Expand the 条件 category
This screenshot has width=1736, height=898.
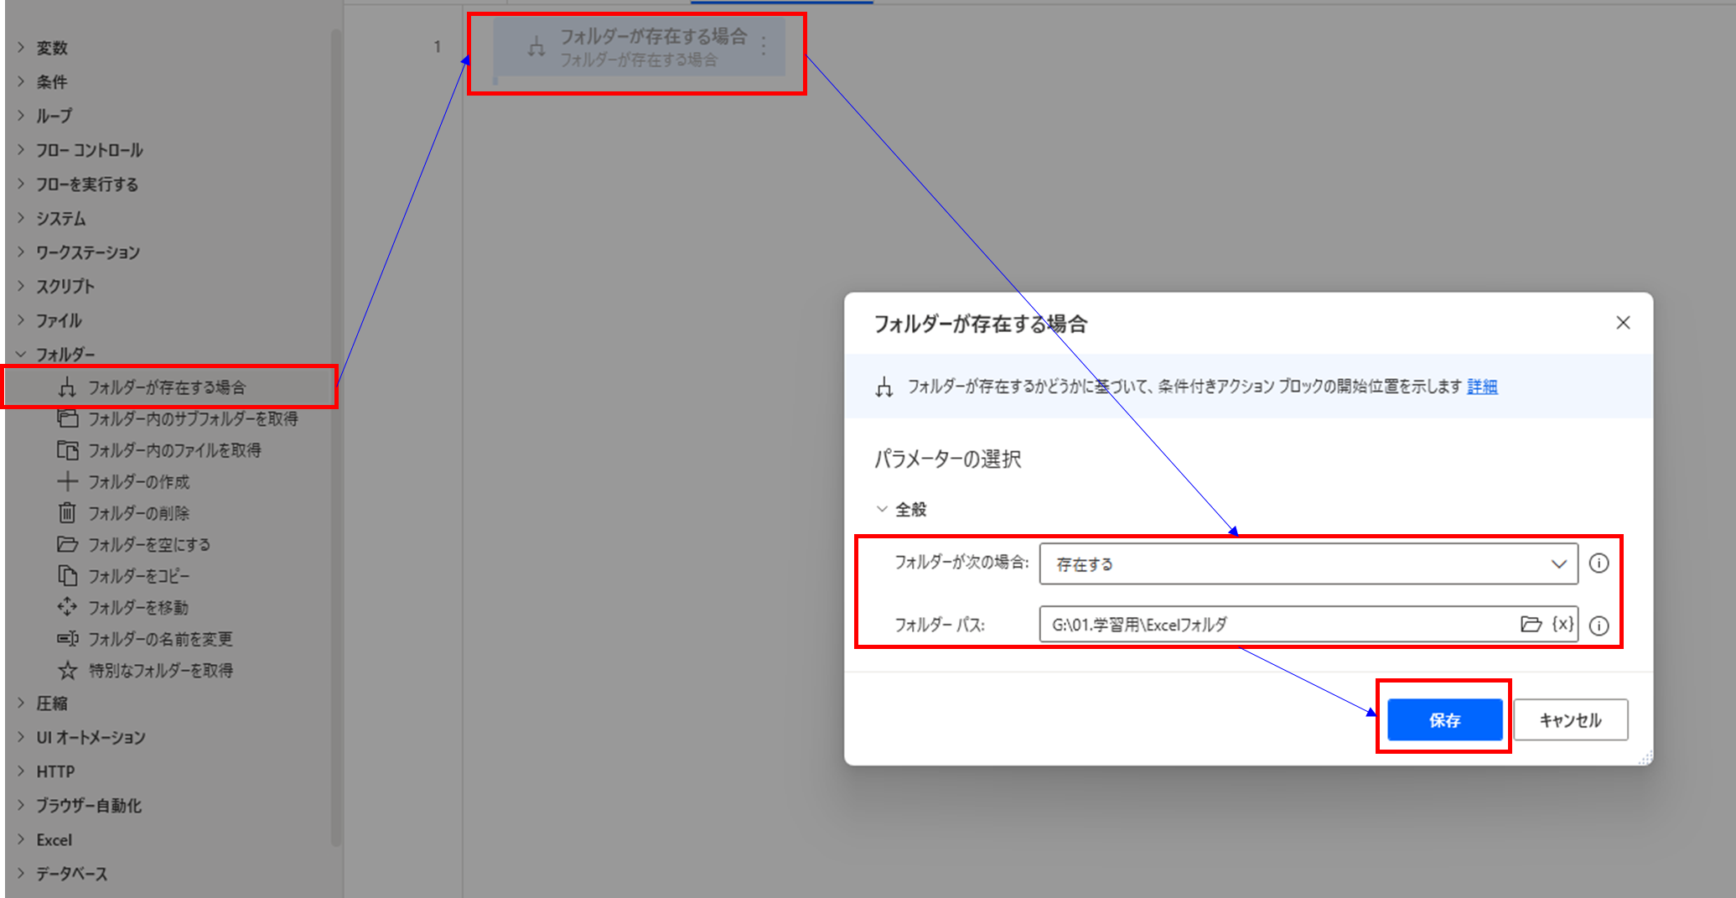coord(21,81)
